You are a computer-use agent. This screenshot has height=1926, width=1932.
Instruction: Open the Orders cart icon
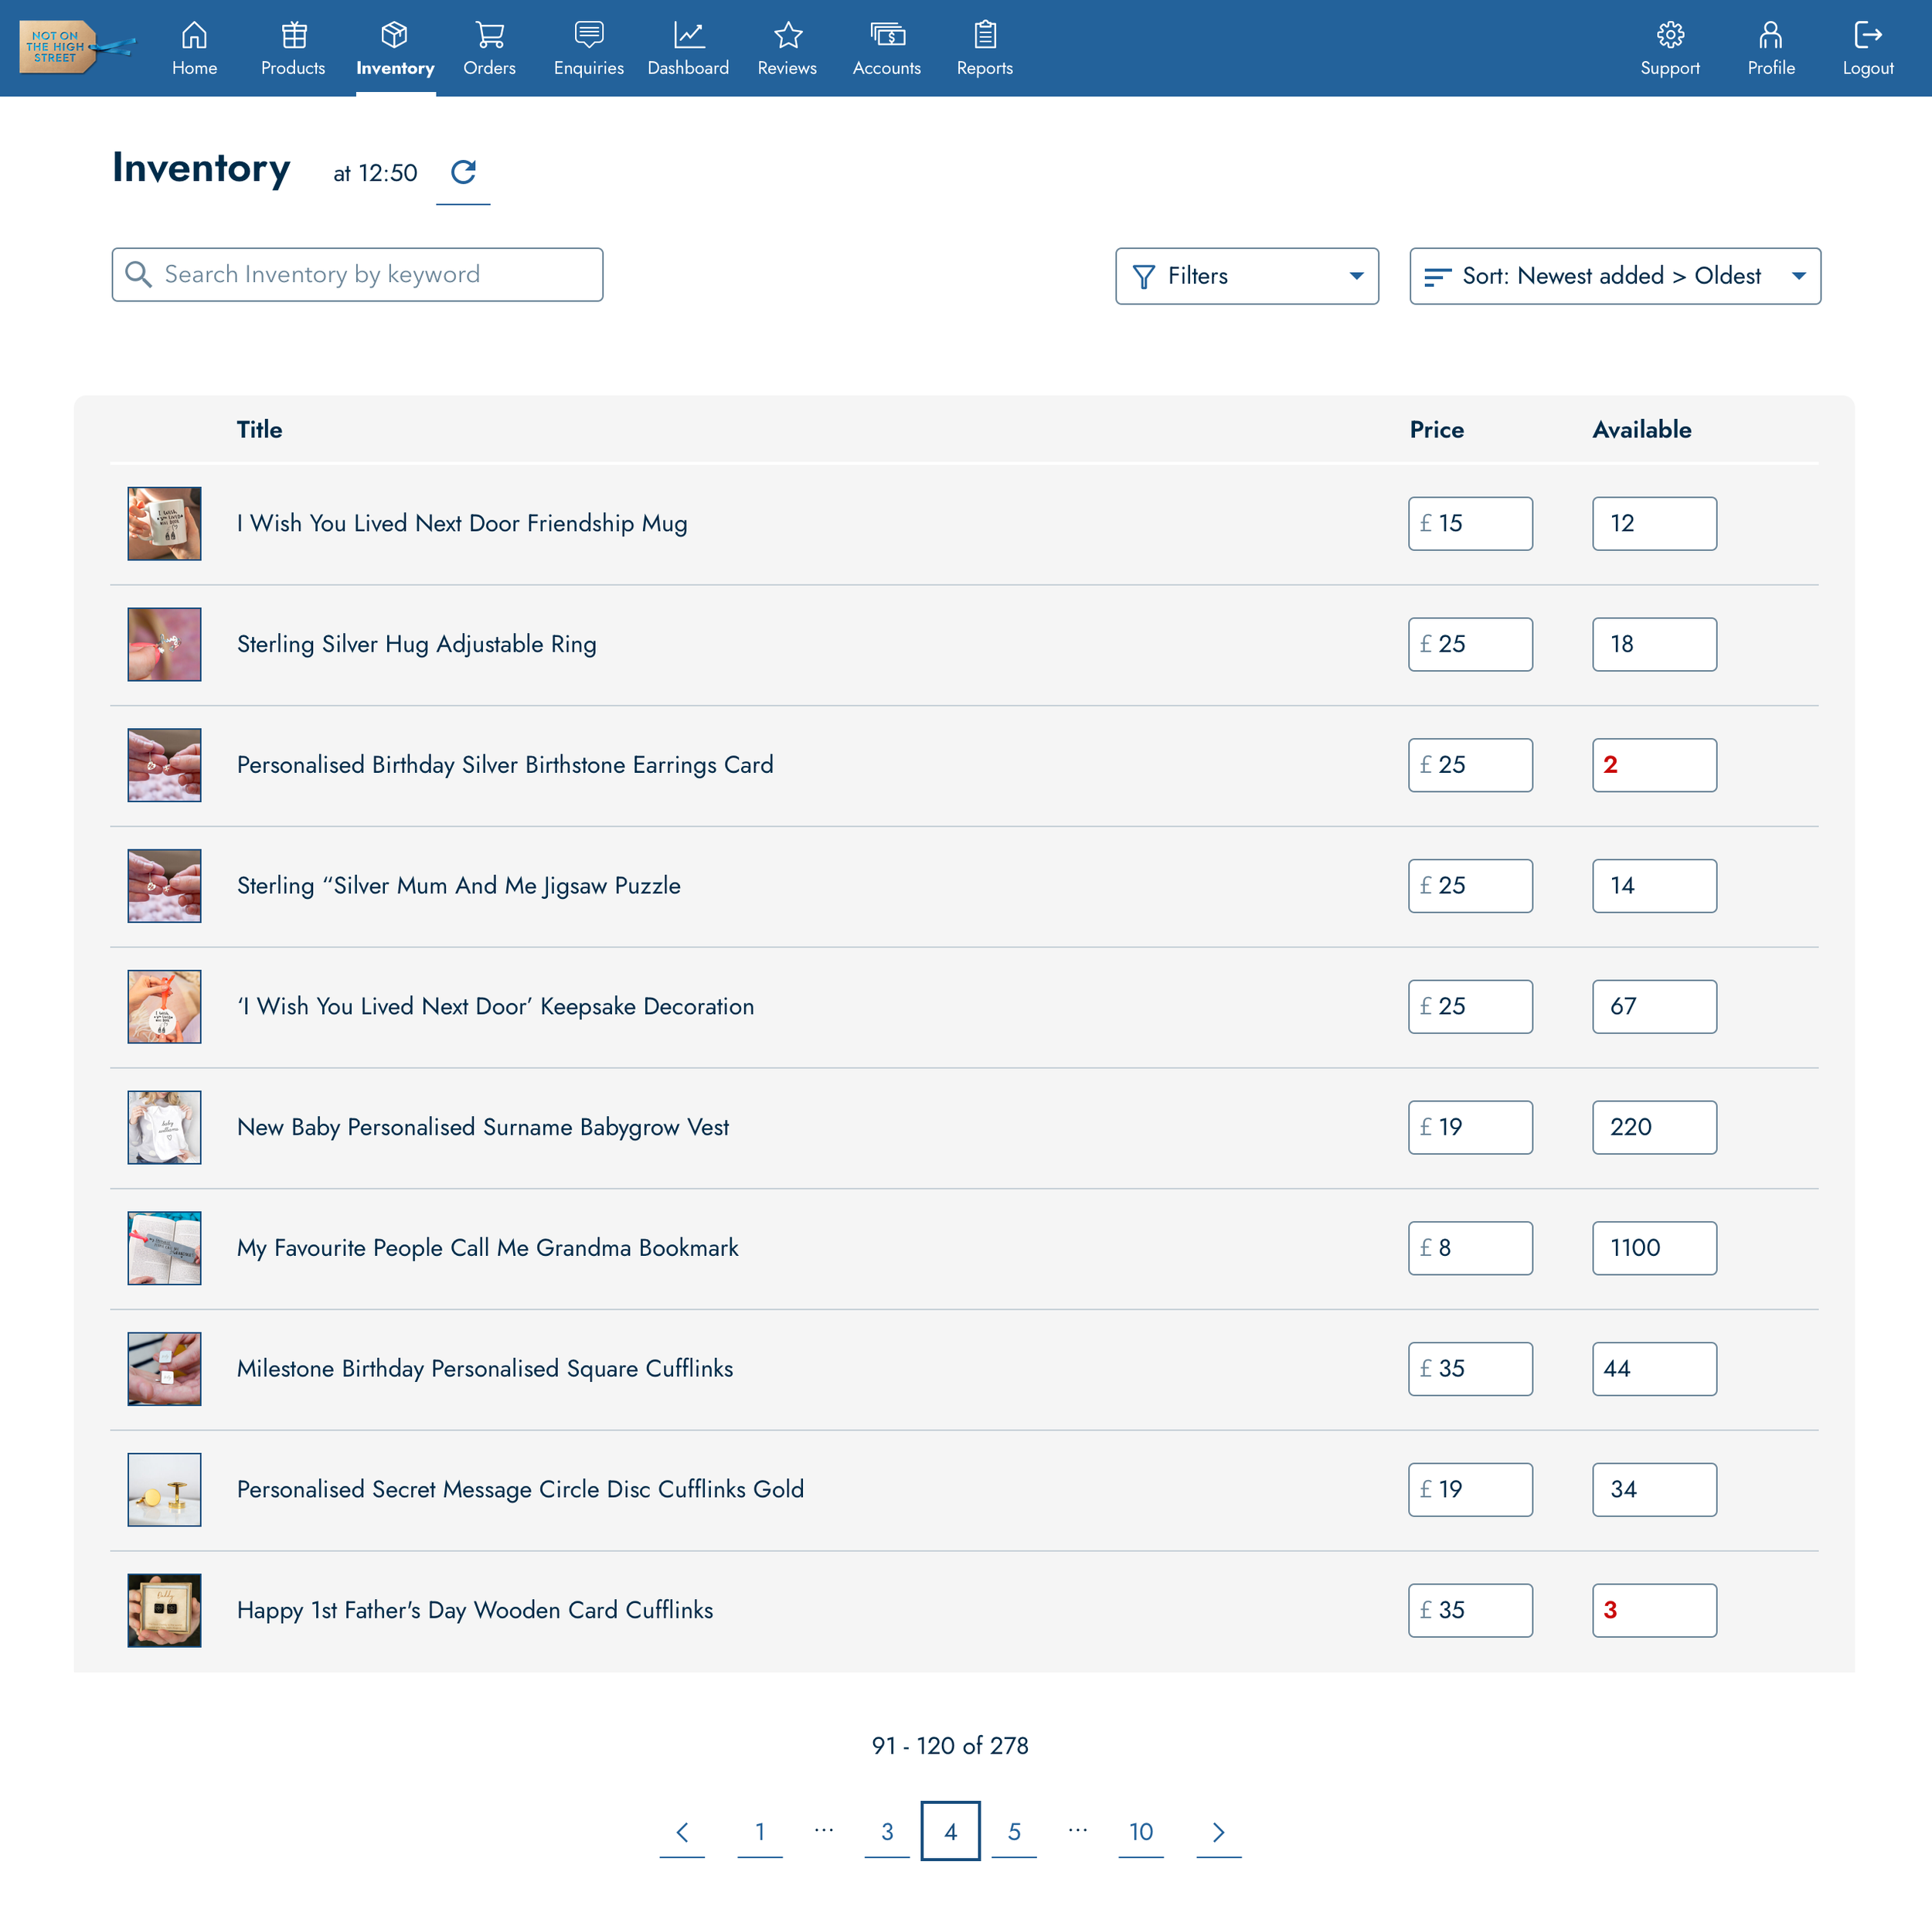coord(489,36)
